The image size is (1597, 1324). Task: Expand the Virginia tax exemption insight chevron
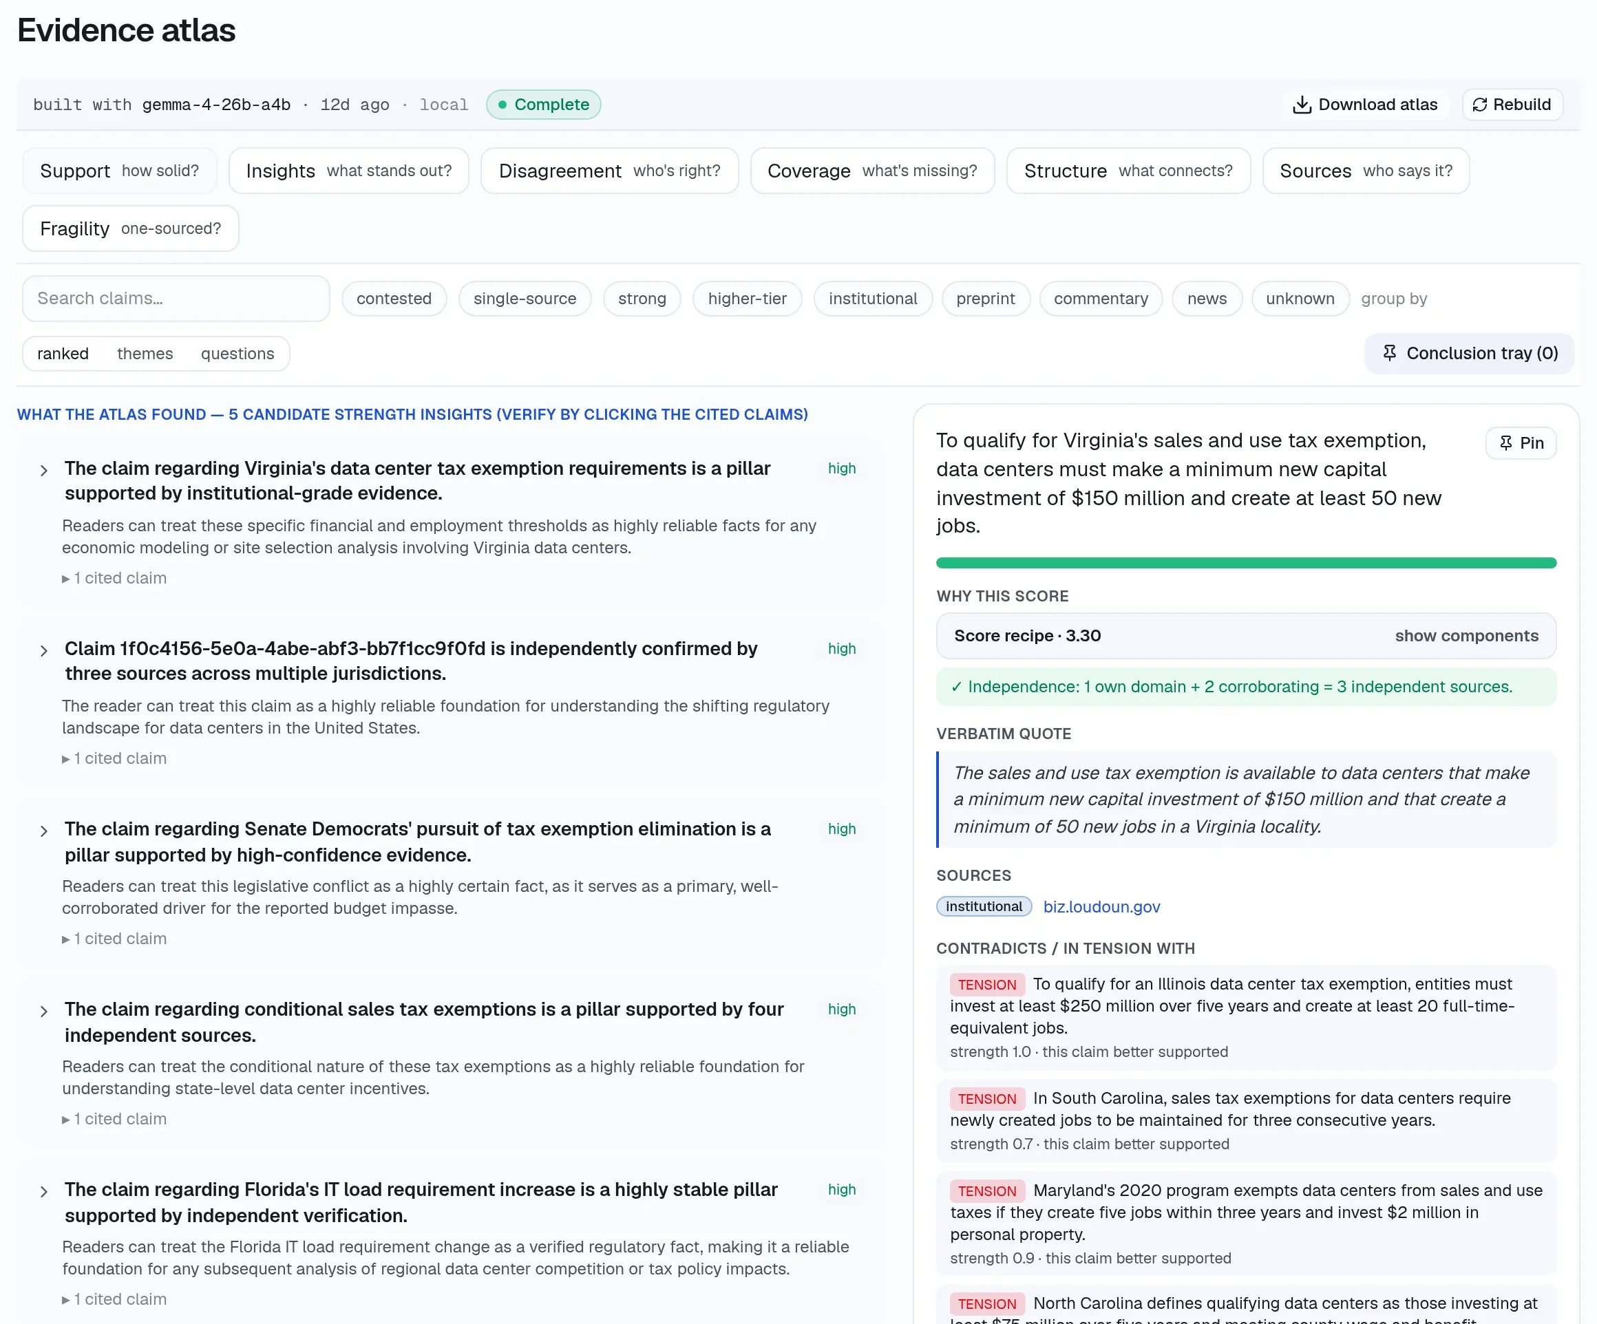44,471
